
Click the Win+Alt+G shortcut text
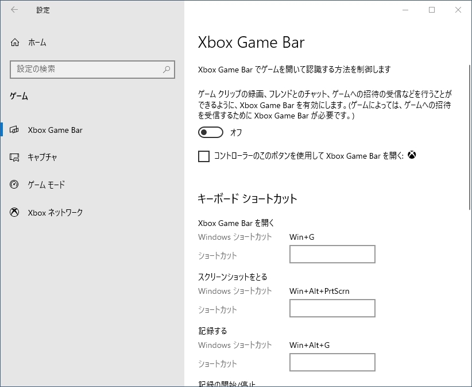[309, 345]
